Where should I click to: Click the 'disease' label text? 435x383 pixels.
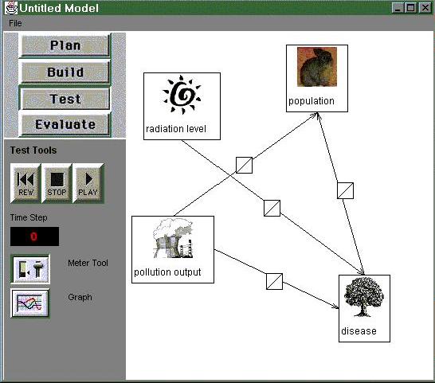tap(359, 331)
